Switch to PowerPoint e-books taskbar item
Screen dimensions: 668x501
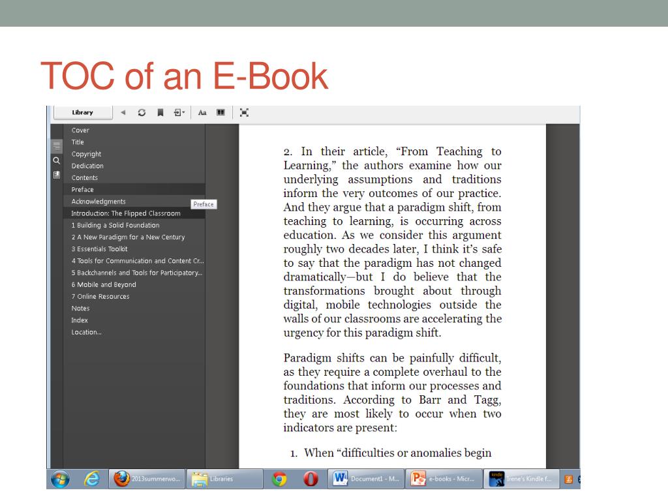click(444, 479)
